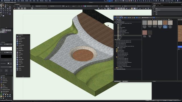
Task: Switch to the Untitled 1 document tab
Action: 18,4
